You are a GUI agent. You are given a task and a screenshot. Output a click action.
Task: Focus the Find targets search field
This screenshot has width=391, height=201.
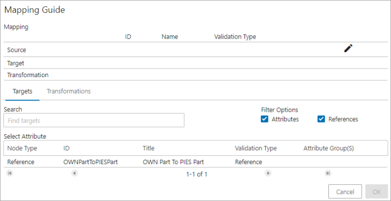point(94,121)
